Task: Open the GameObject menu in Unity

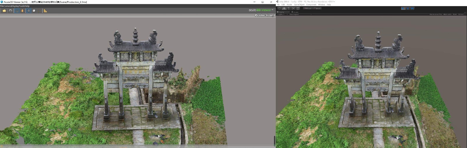Action: (x=299, y=5)
